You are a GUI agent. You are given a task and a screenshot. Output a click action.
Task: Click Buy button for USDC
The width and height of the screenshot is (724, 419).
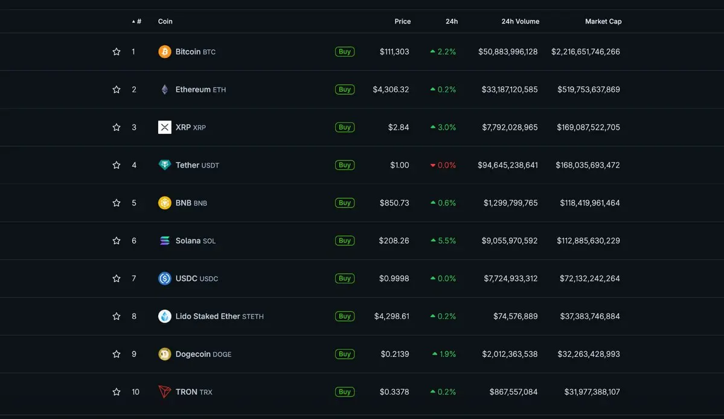pyautogui.click(x=345, y=279)
